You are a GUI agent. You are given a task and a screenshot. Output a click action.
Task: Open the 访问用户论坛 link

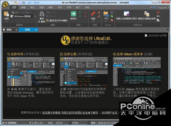point(109,113)
